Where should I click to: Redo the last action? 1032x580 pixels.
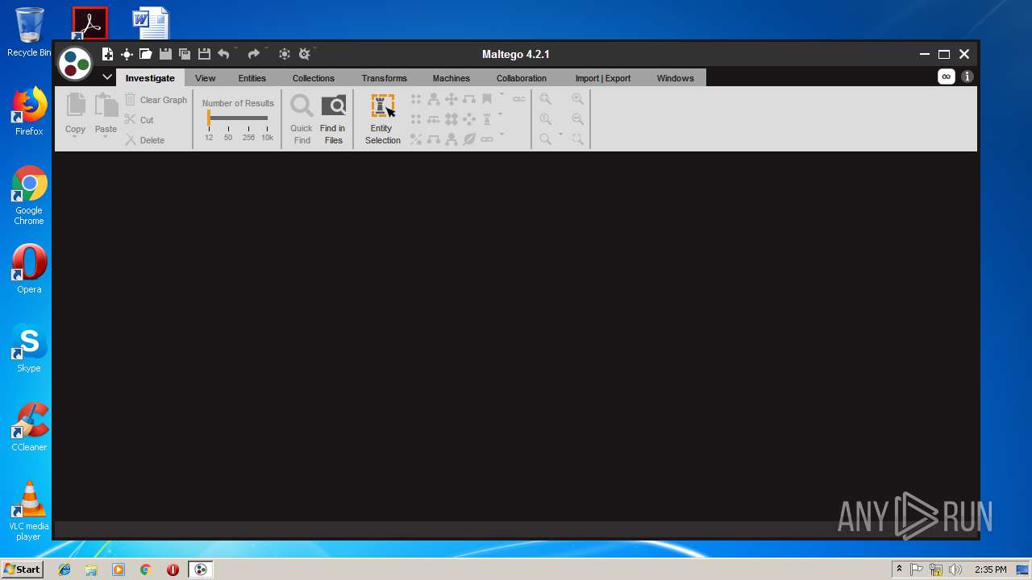tap(253, 54)
